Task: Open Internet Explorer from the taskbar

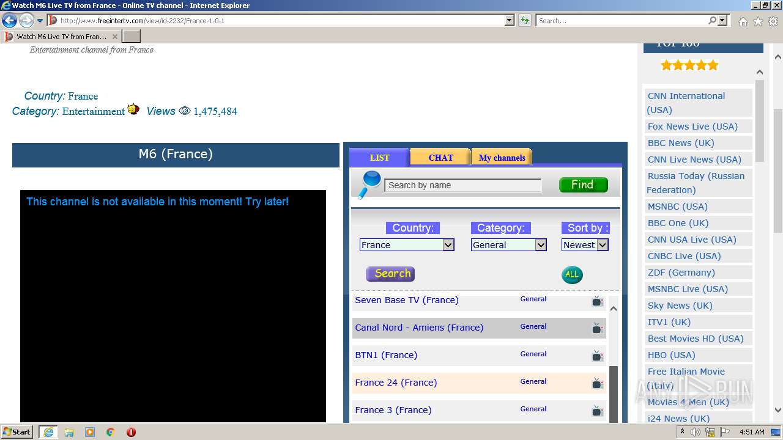Action: click(x=48, y=432)
